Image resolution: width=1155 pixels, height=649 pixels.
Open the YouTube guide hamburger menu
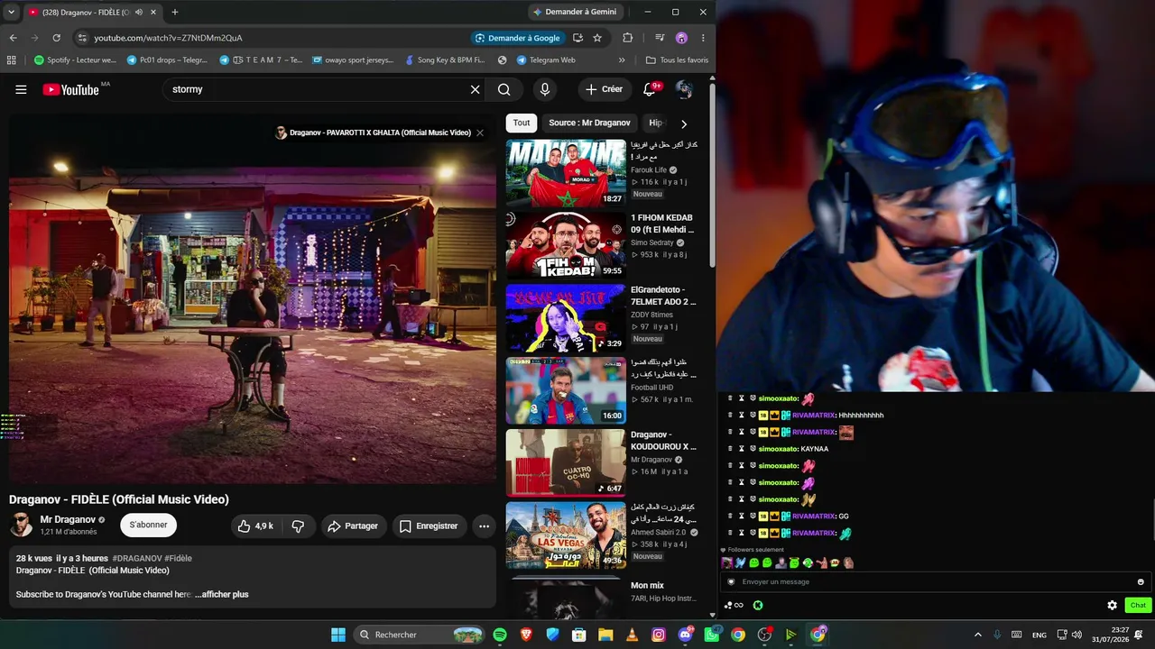(21, 89)
